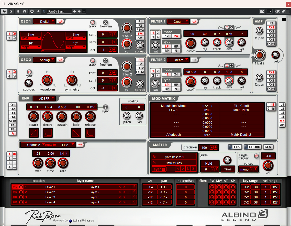Switch mod matrix to slots 9-16
Viewport: 291px width, 226px height.
click(271, 109)
